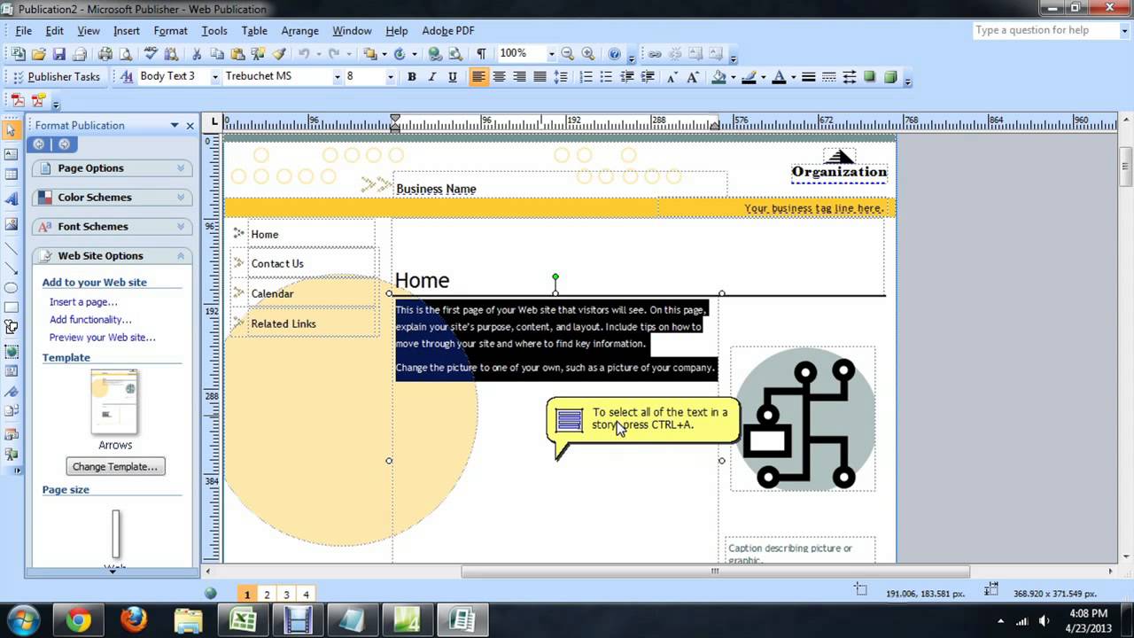This screenshot has height=638, width=1134.
Task: Run the Spelling check icon
Action: coord(151,54)
